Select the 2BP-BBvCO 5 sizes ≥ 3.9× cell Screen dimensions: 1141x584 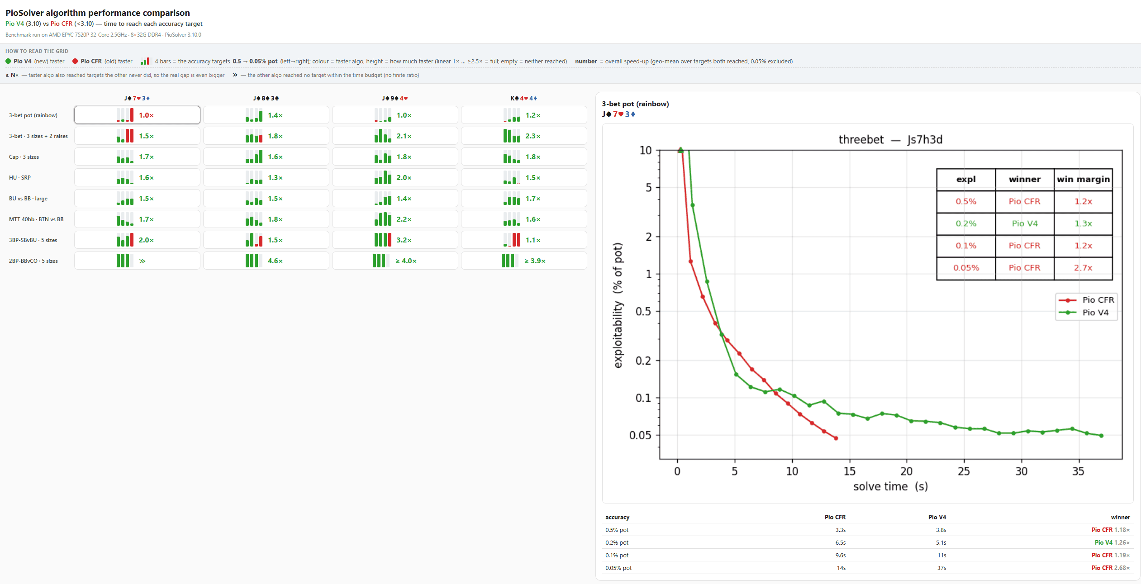524,261
